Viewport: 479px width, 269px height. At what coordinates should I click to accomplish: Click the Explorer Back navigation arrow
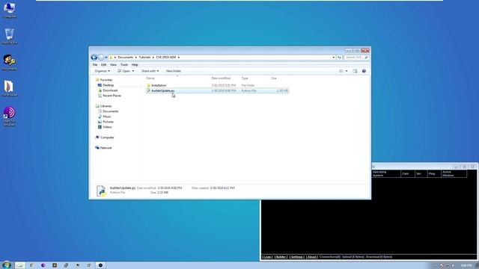(94, 58)
